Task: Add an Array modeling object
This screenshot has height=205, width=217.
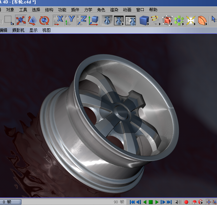Action: point(179,20)
